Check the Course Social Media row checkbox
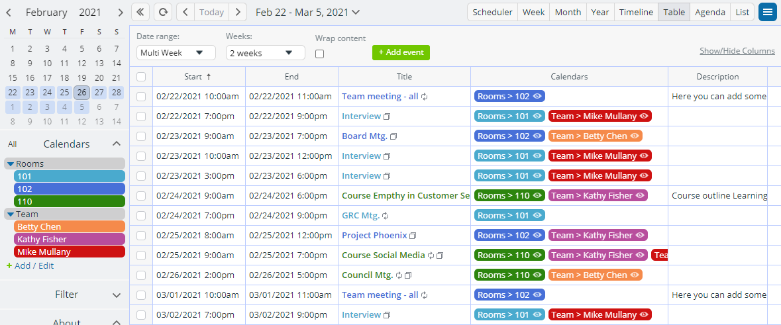This screenshot has height=325, width=781. [141, 255]
